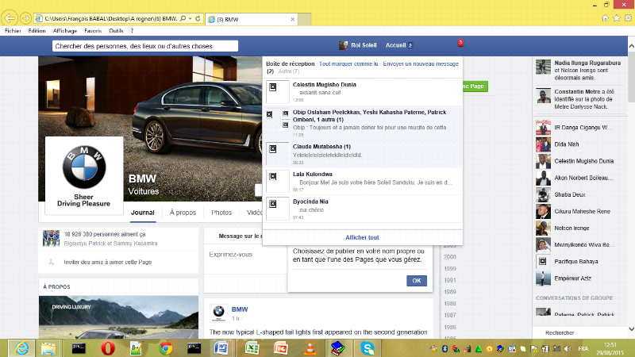The width and height of the screenshot is (635, 357).
Task: Open the Internet Explorer taskbar icon
Action: (21, 347)
